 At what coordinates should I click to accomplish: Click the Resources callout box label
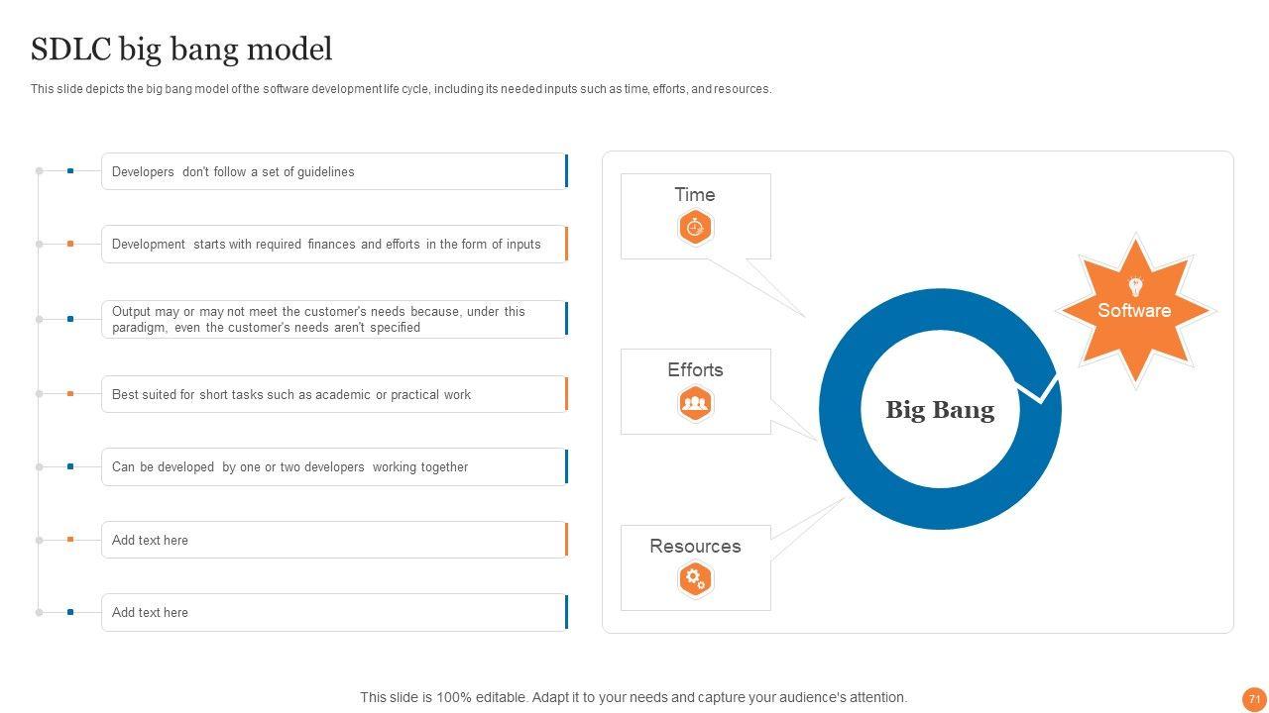pos(695,547)
